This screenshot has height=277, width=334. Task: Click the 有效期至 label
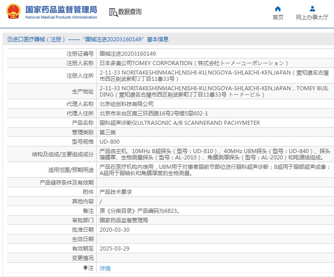[83, 248]
